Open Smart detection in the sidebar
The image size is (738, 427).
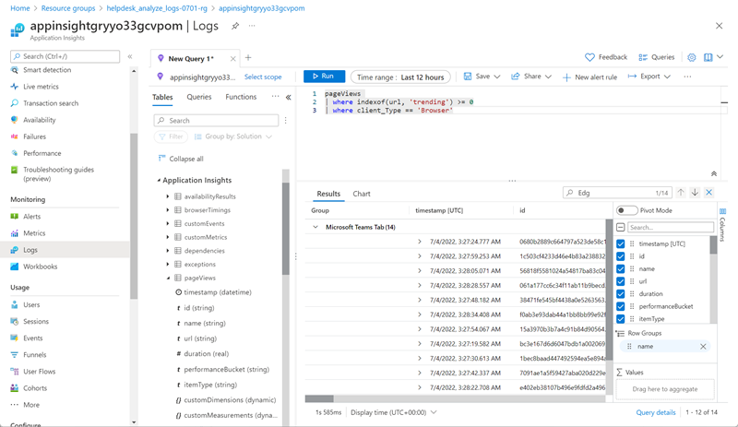point(47,70)
